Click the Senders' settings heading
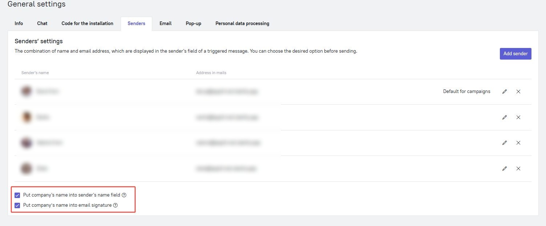 39,41
